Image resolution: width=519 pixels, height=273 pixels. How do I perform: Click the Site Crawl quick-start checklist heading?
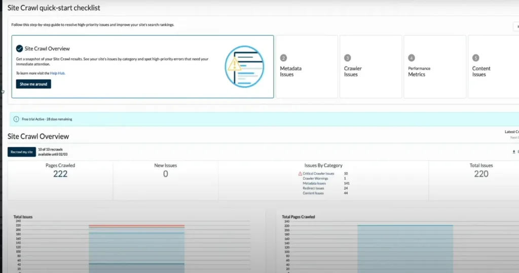coord(54,8)
